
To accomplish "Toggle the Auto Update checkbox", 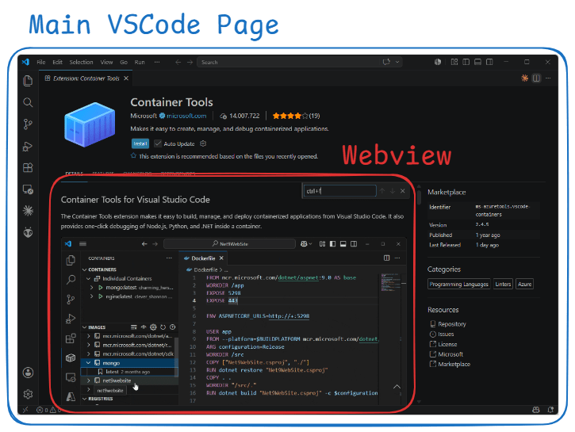I will tap(158, 143).
